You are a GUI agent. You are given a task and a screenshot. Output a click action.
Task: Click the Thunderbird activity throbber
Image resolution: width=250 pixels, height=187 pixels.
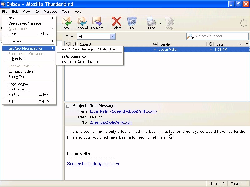[x=244, y=23]
